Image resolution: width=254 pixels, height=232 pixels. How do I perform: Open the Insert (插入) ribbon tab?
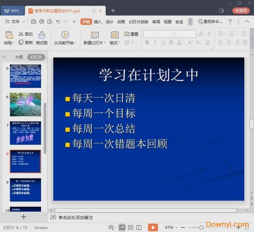[98, 22]
